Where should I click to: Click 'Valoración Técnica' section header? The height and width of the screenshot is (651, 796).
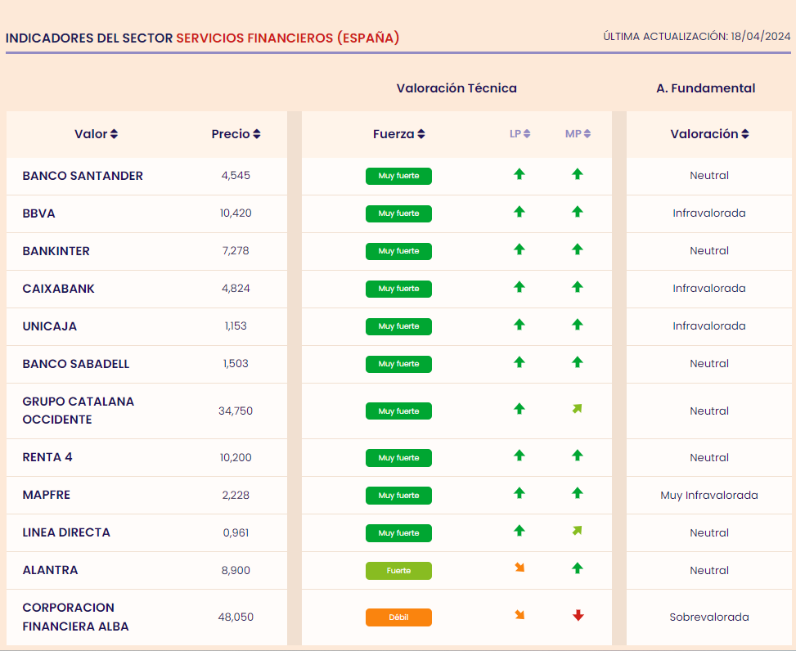pos(456,88)
